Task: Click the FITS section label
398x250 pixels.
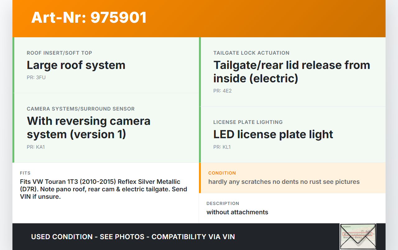Action: click(25, 173)
